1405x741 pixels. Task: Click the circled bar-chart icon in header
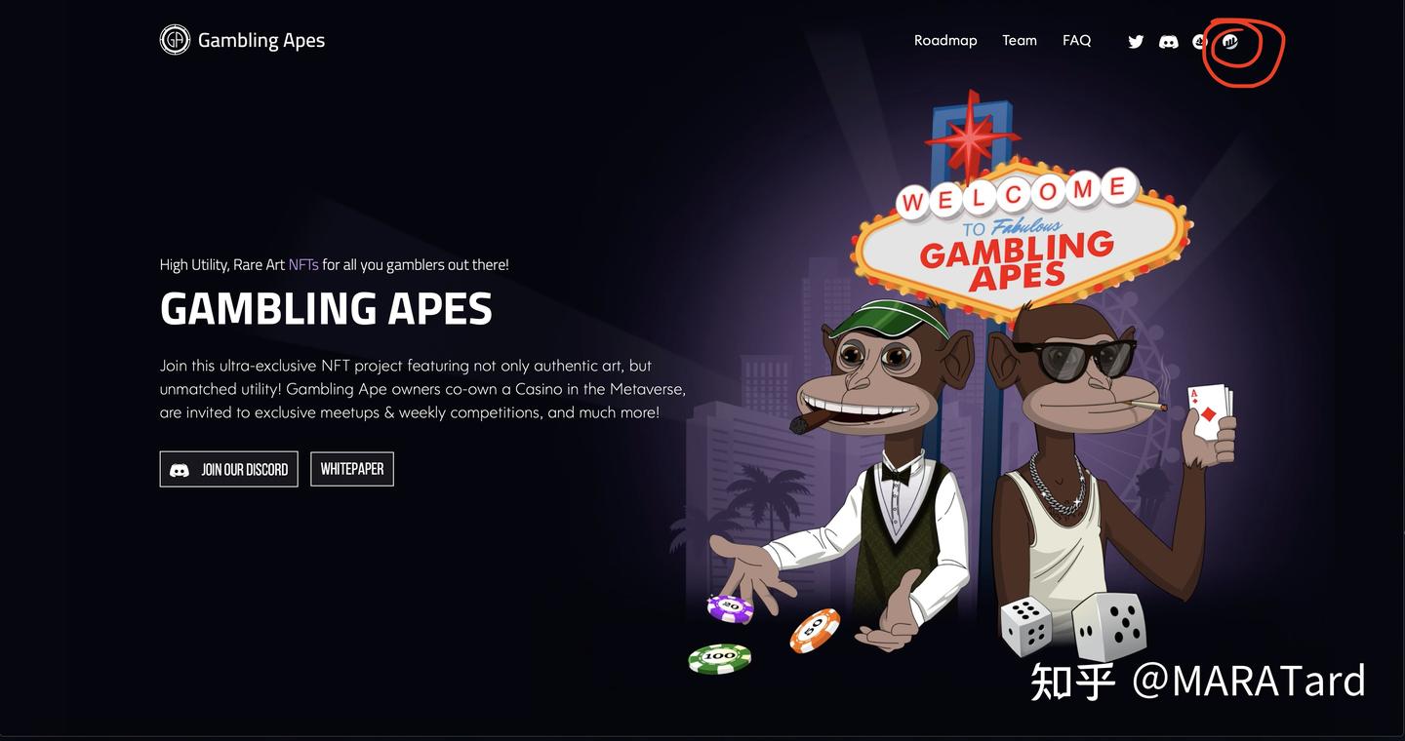click(1231, 42)
